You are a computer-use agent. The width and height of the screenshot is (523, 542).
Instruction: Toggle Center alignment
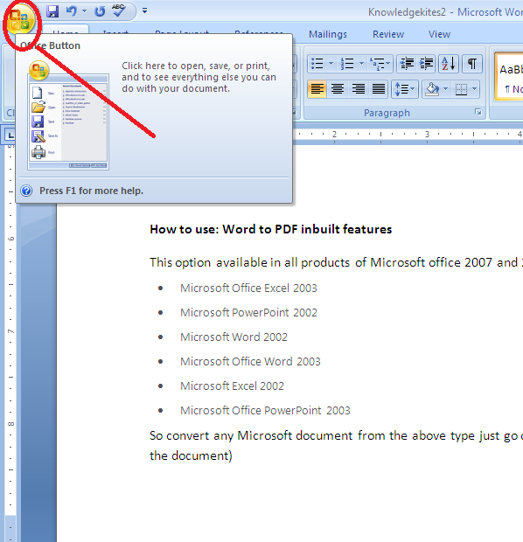pos(338,89)
